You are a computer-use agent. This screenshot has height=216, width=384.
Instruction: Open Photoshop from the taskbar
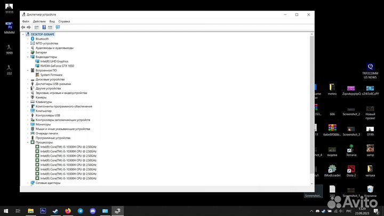pyautogui.click(x=43, y=211)
